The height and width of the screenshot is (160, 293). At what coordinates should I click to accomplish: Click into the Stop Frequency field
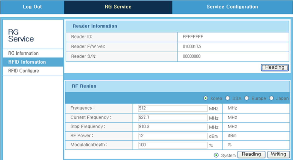[173, 127]
